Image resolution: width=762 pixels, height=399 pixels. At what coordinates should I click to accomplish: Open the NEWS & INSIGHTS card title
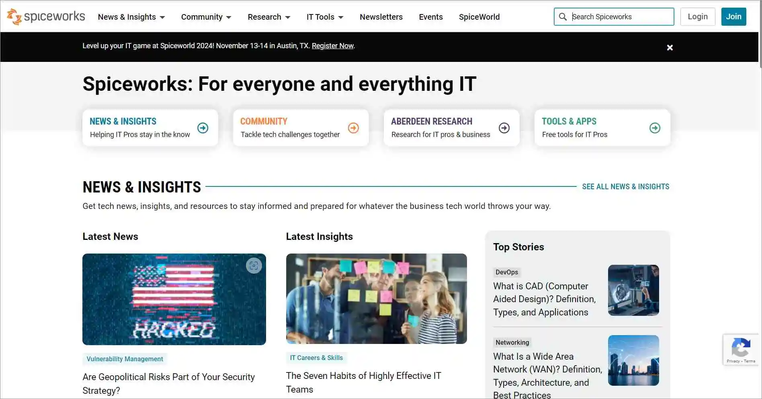123,121
